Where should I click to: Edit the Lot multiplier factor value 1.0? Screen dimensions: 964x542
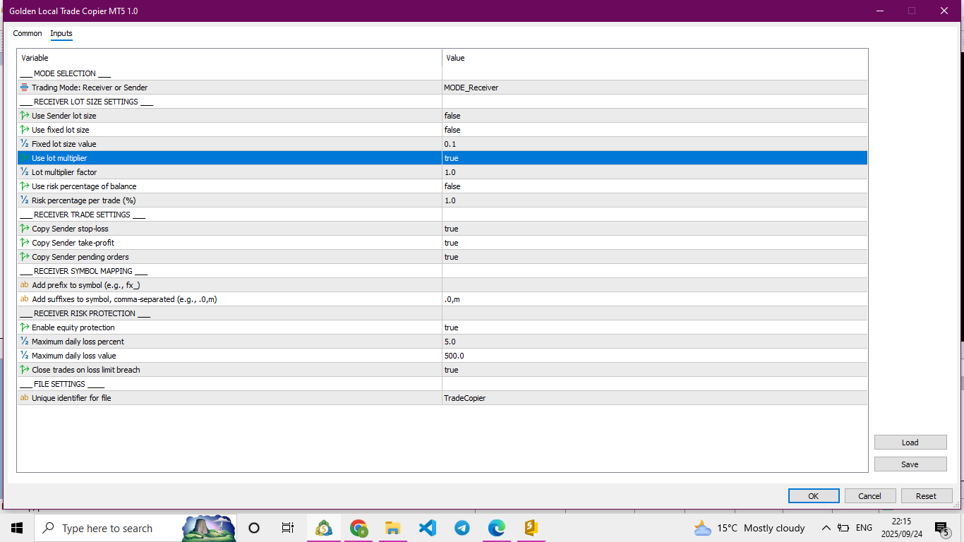click(655, 172)
